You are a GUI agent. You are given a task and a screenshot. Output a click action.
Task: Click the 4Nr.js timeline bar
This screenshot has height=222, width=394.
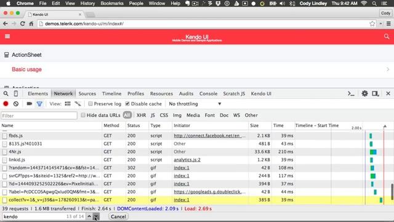[x=373, y=152]
